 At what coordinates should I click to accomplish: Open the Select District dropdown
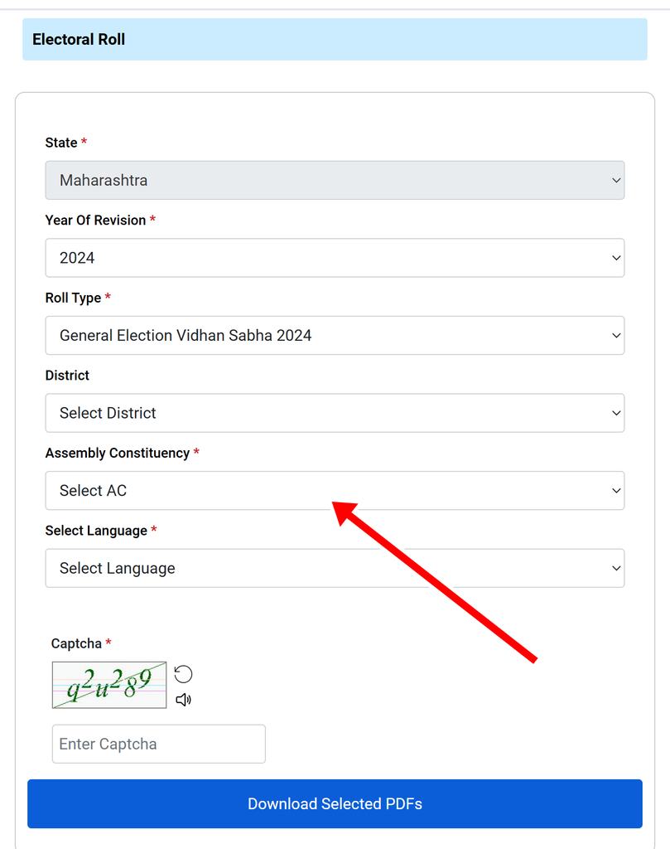click(335, 413)
